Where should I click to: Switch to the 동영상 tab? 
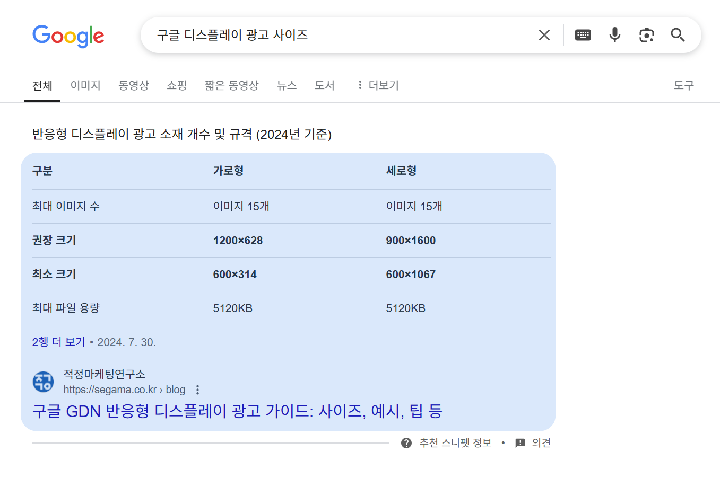pos(133,85)
